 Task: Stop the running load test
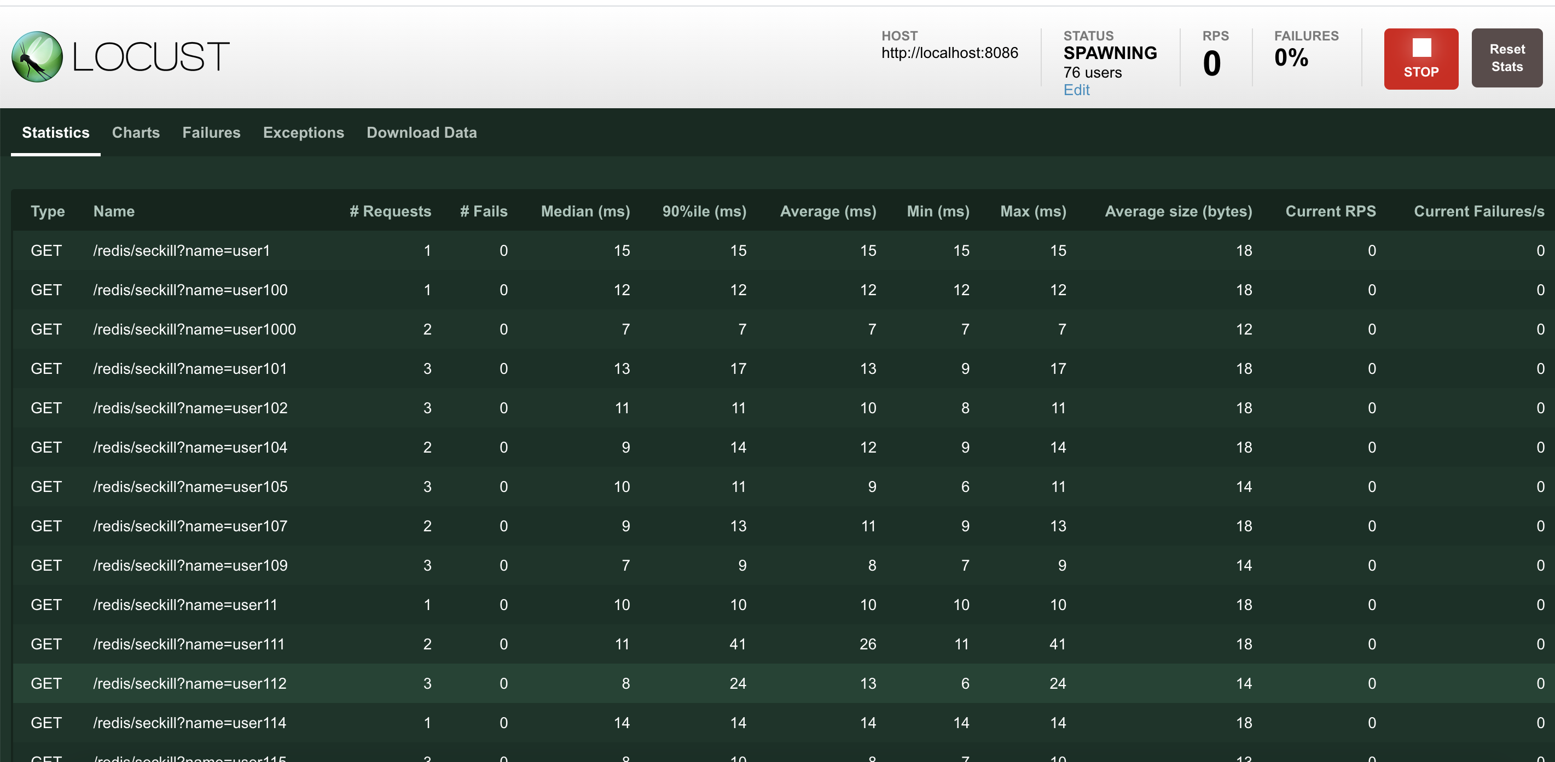click(1420, 59)
